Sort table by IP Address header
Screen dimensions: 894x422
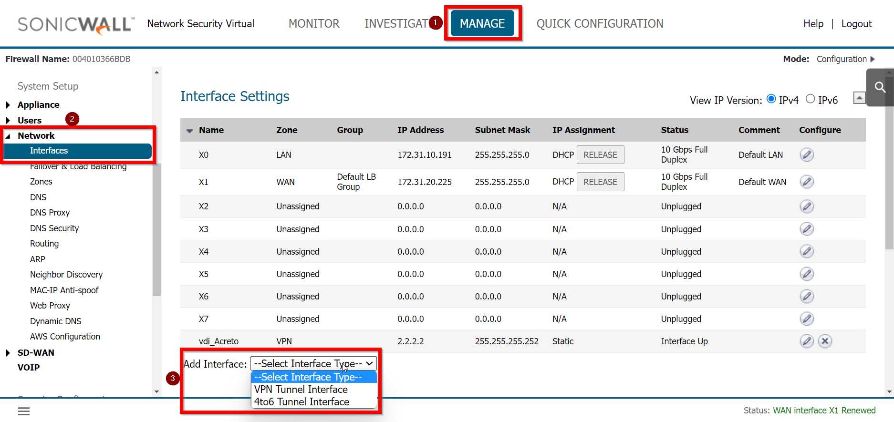tap(421, 130)
